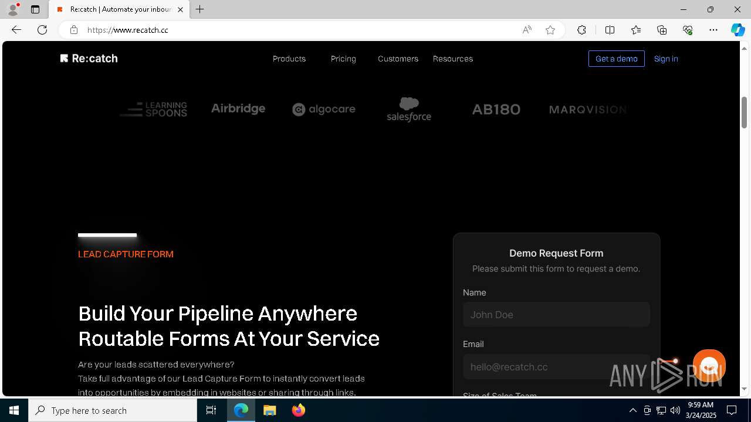751x422 pixels.
Task: Open Resources navigation menu
Action: tap(453, 59)
